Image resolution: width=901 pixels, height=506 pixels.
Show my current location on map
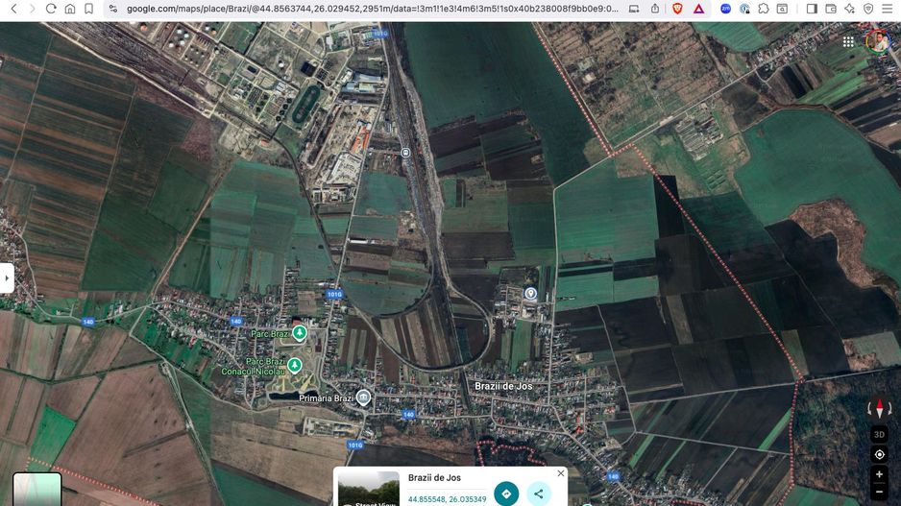tap(879, 454)
